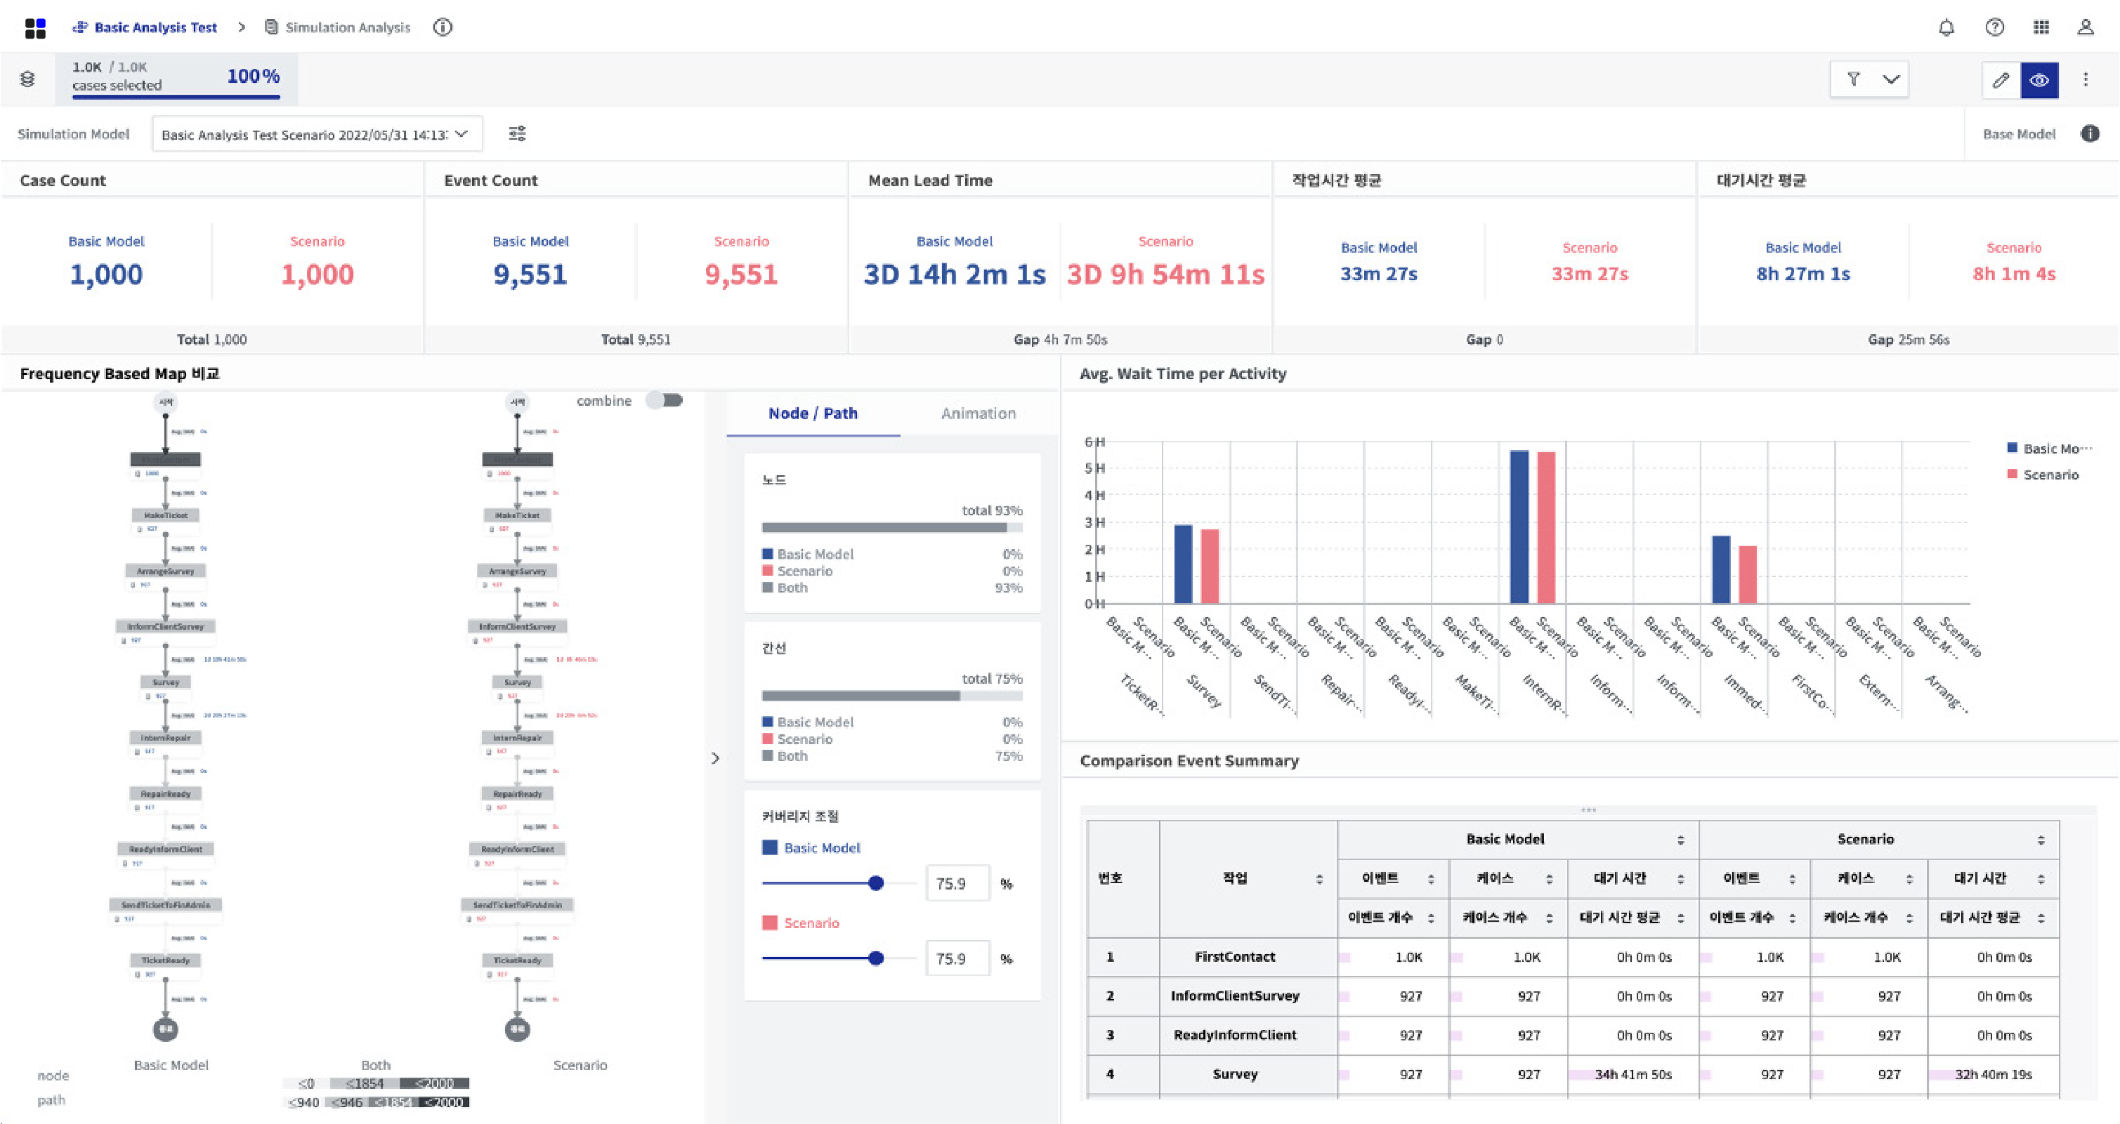Open simulation settings sliders icon
This screenshot has width=2120, height=1124.
click(x=517, y=133)
